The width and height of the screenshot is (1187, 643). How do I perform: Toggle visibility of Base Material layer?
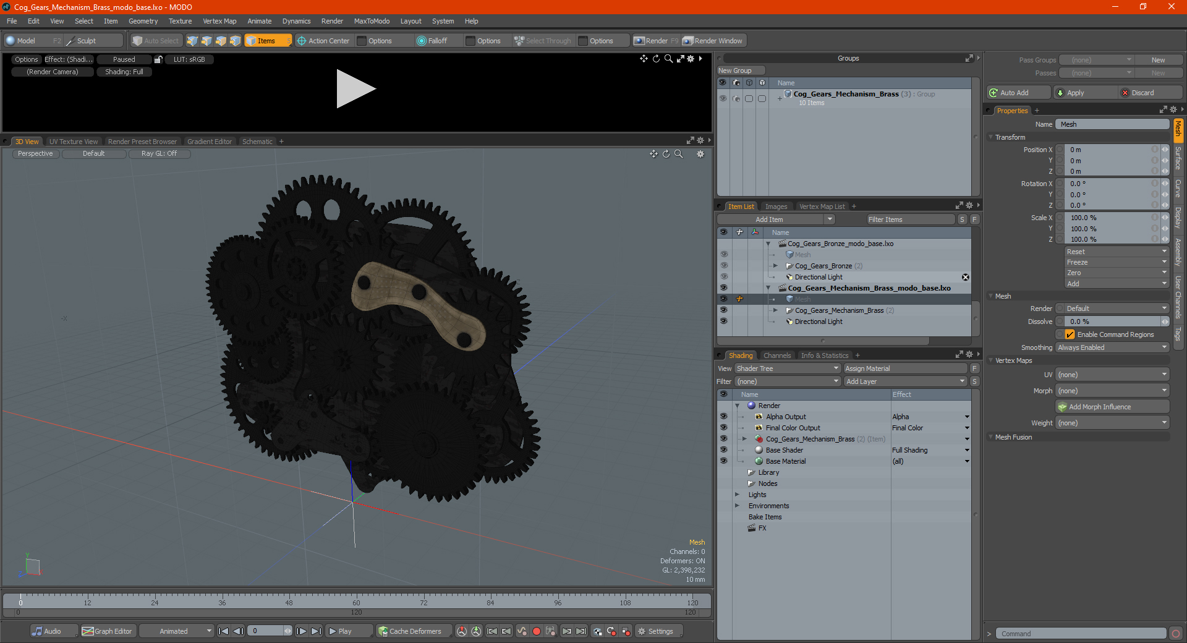pyautogui.click(x=723, y=461)
